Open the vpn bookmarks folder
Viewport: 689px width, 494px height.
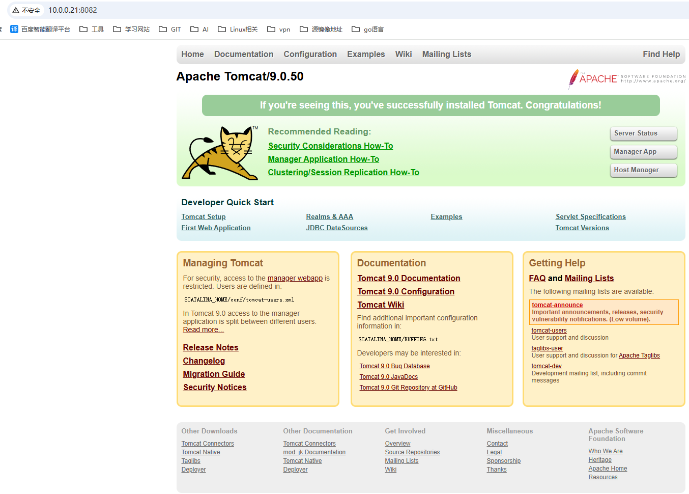pyautogui.click(x=279, y=29)
